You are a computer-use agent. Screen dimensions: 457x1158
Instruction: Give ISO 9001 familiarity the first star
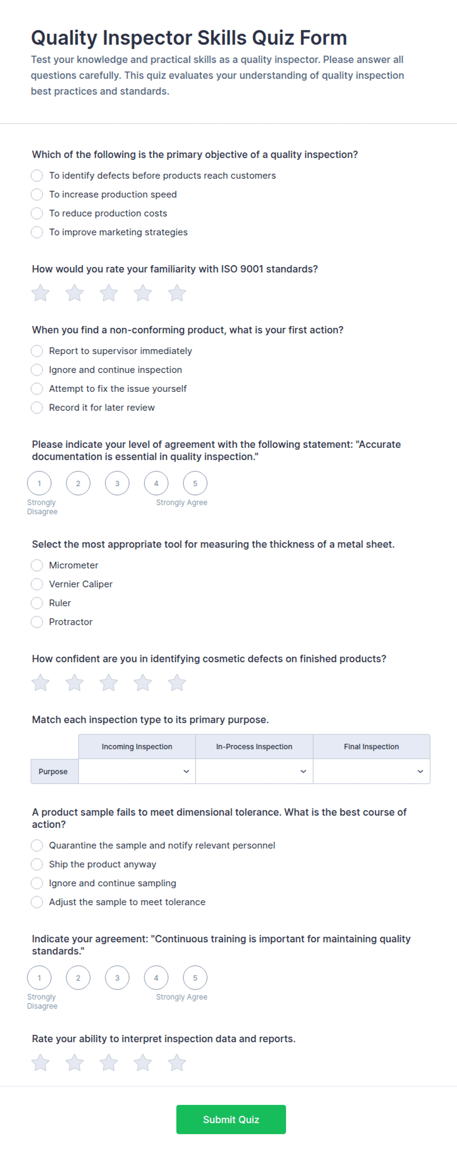pyautogui.click(x=40, y=293)
